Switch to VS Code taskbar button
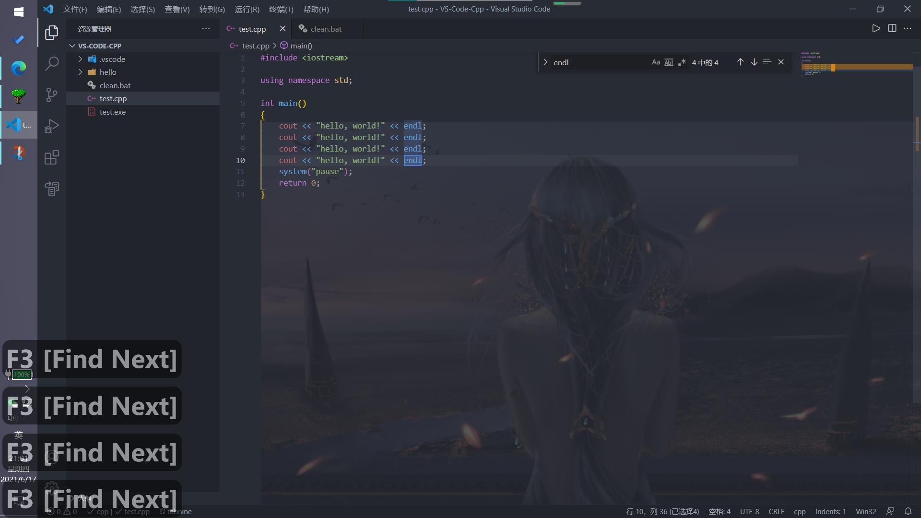Viewport: 921px width, 518px height. [19, 125]
